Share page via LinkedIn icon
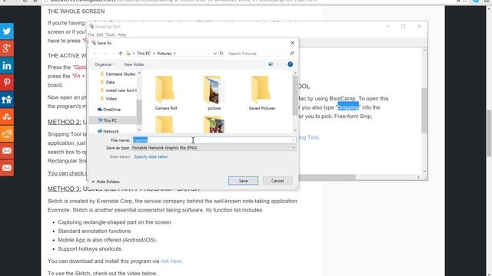This screenshot has width=492, height=276. [7, 65]
